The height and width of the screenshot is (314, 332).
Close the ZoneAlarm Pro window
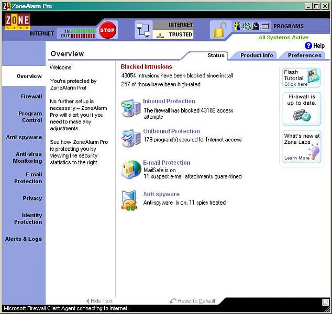(x=325, y=6)
